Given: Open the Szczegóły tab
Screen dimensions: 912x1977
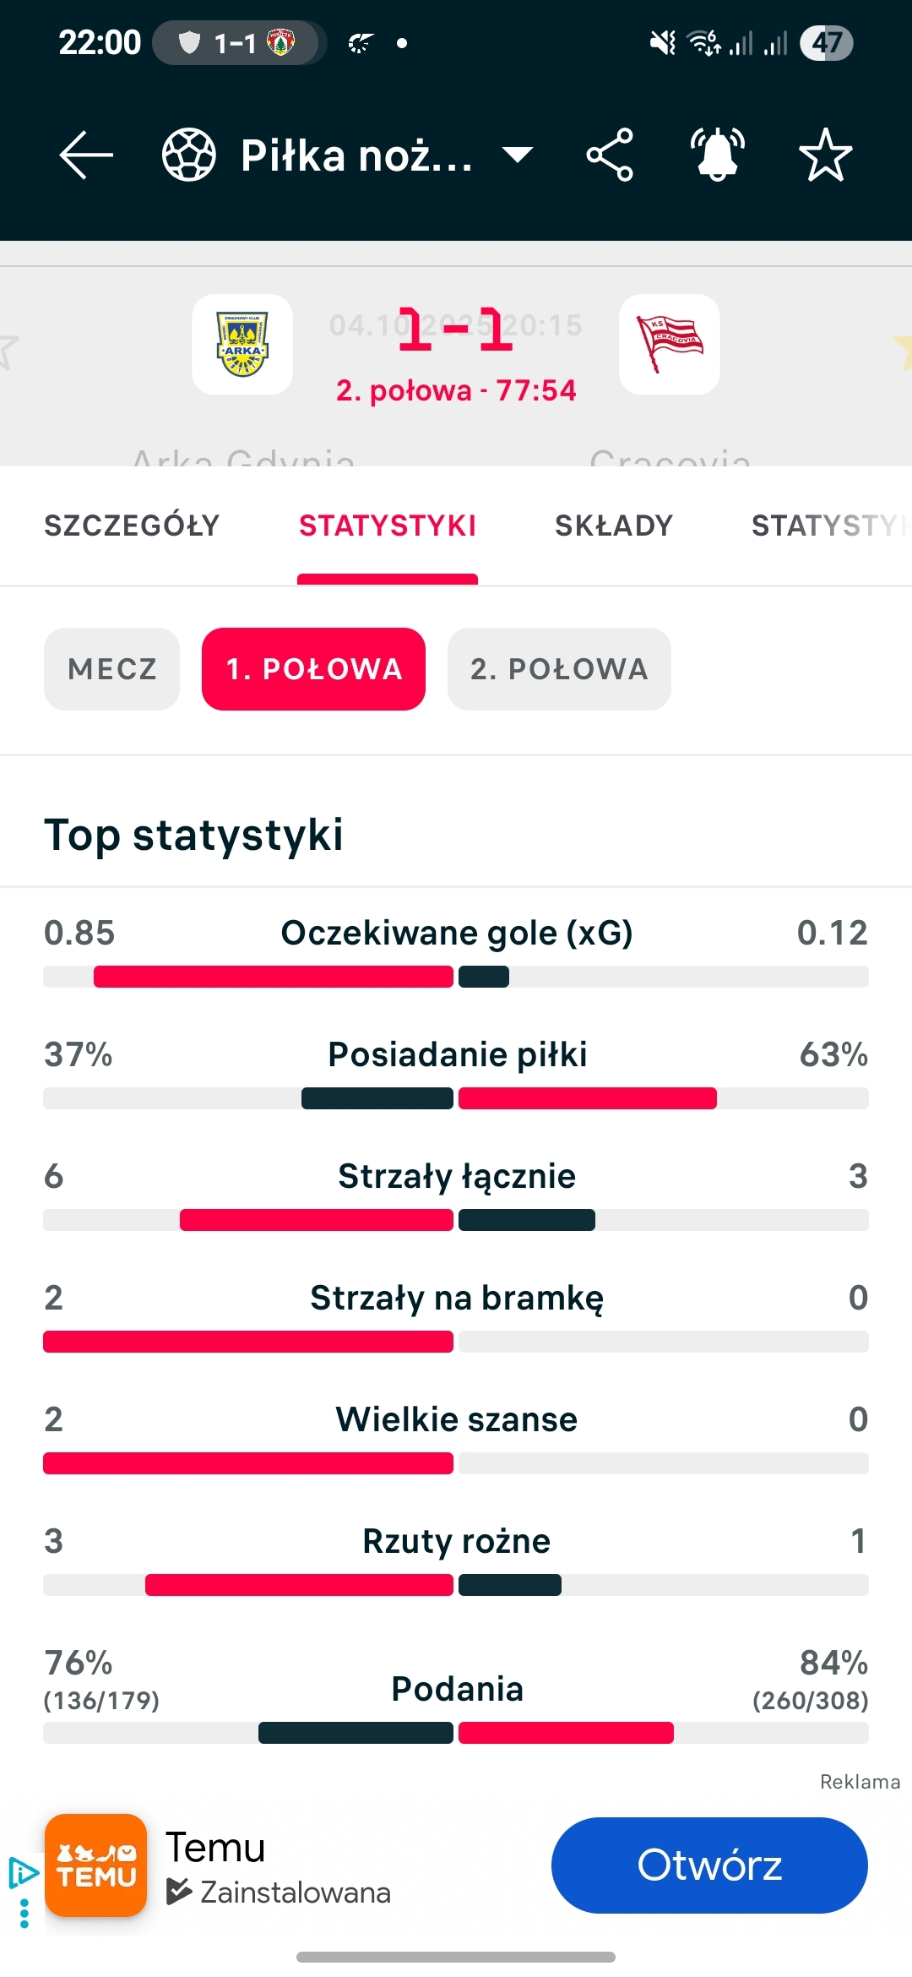Looking at the screenshot, I should coord(132,526).
